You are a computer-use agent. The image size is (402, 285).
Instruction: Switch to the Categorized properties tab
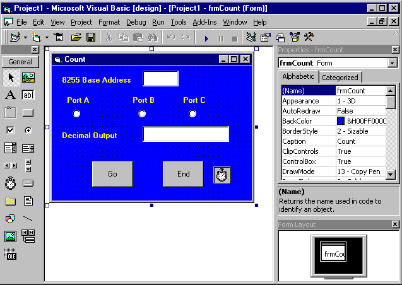click(x=340, y=78)
